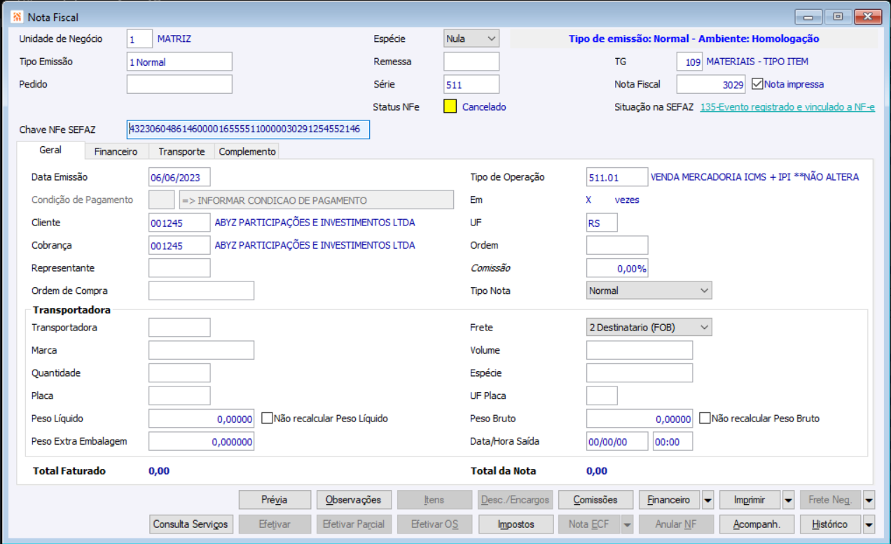The width and height of the screenshot is (891, 544).
Task: Click the UF Placa field
Action: [602, 396]
